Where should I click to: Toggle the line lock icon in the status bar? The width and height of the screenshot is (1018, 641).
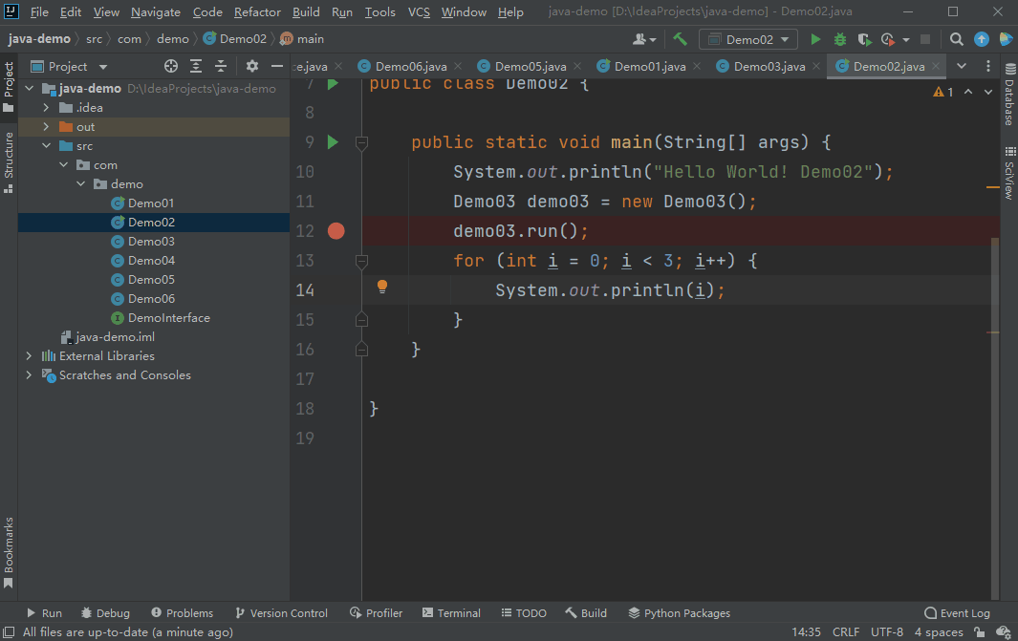[x=977, y=631]
